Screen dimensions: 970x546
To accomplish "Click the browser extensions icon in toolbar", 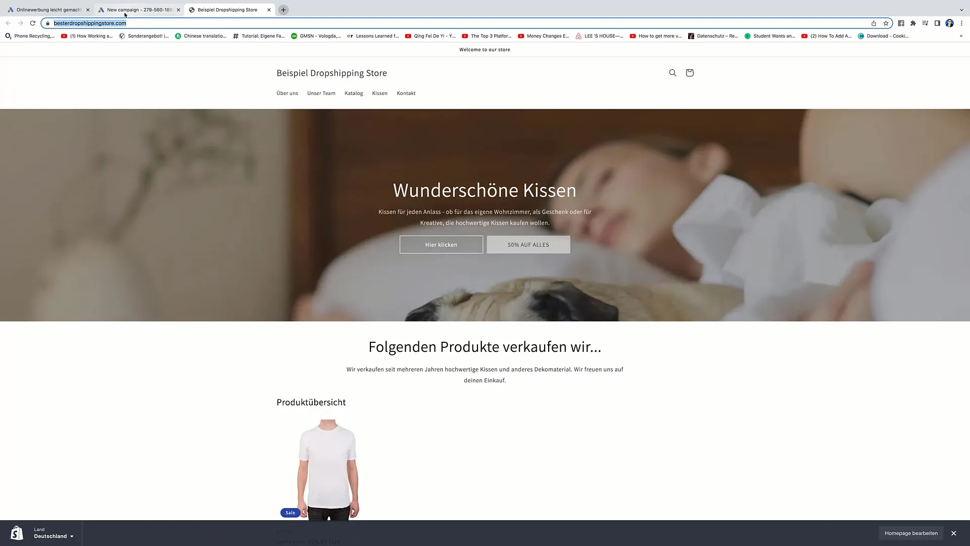I will pyautogui.click(x=913, y=23).
